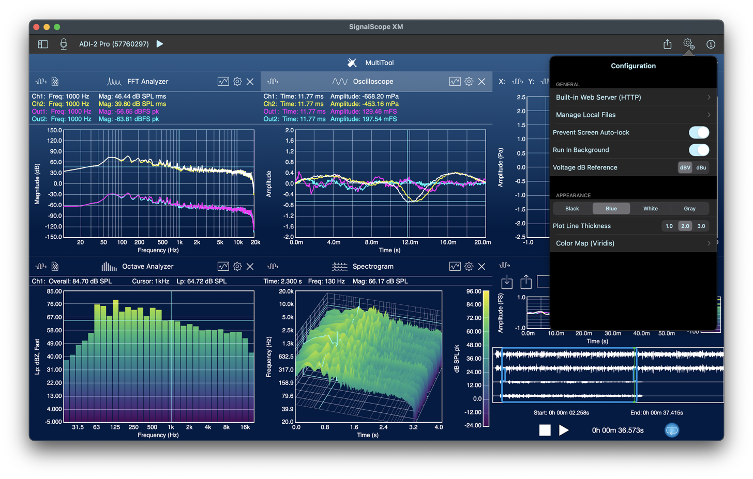Toggle Prevent Screen Auto-lock switch

point(699,132)
